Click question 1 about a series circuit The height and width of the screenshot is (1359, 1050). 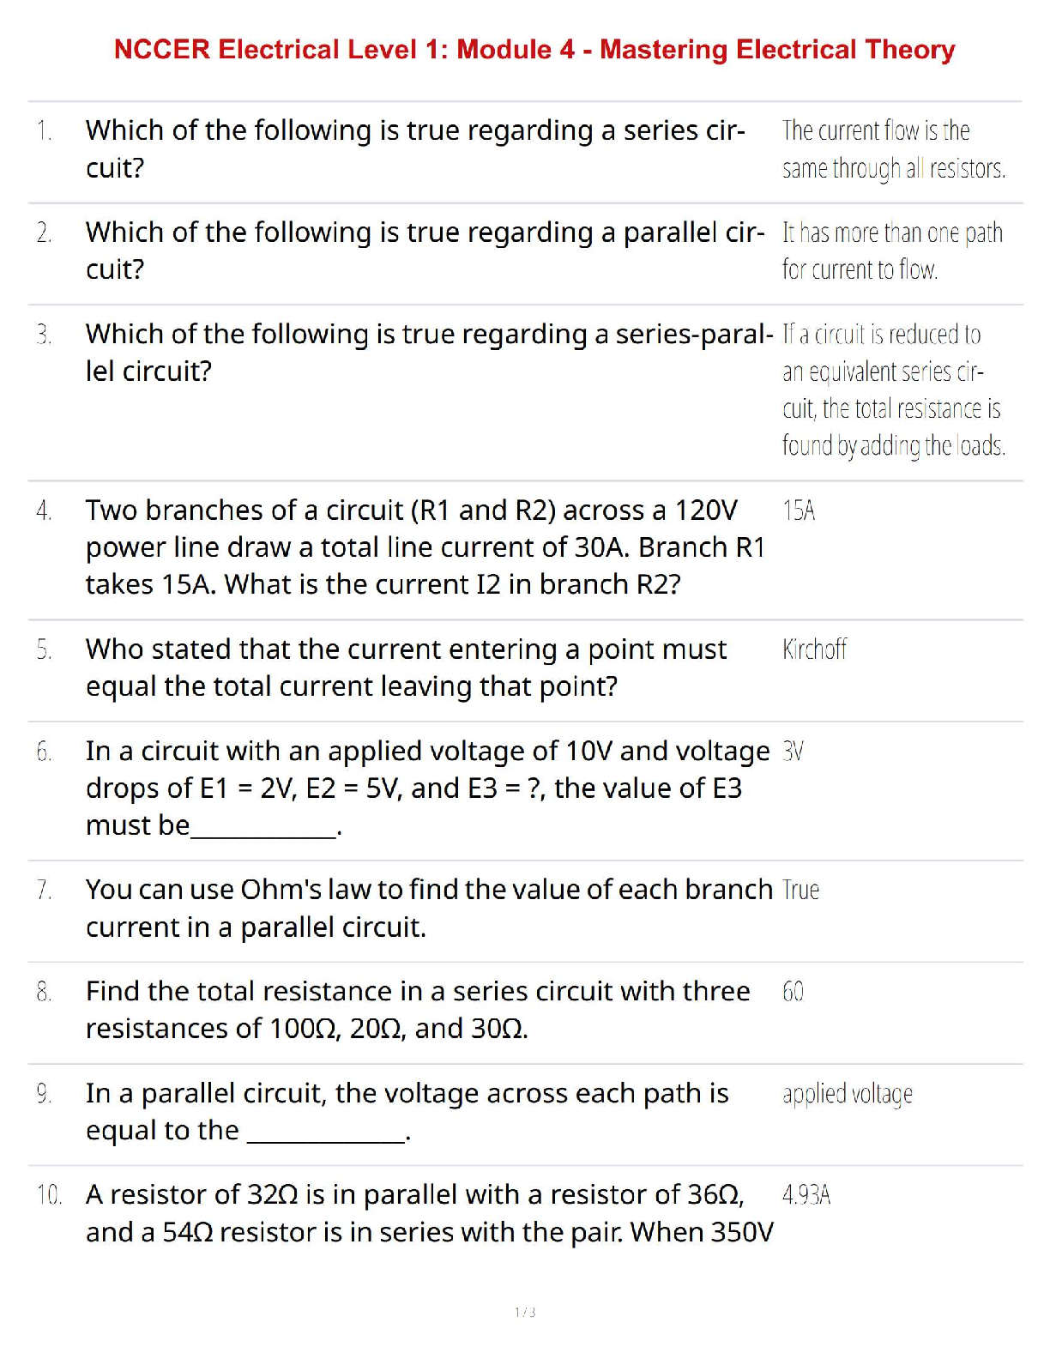tap(415, 149)
